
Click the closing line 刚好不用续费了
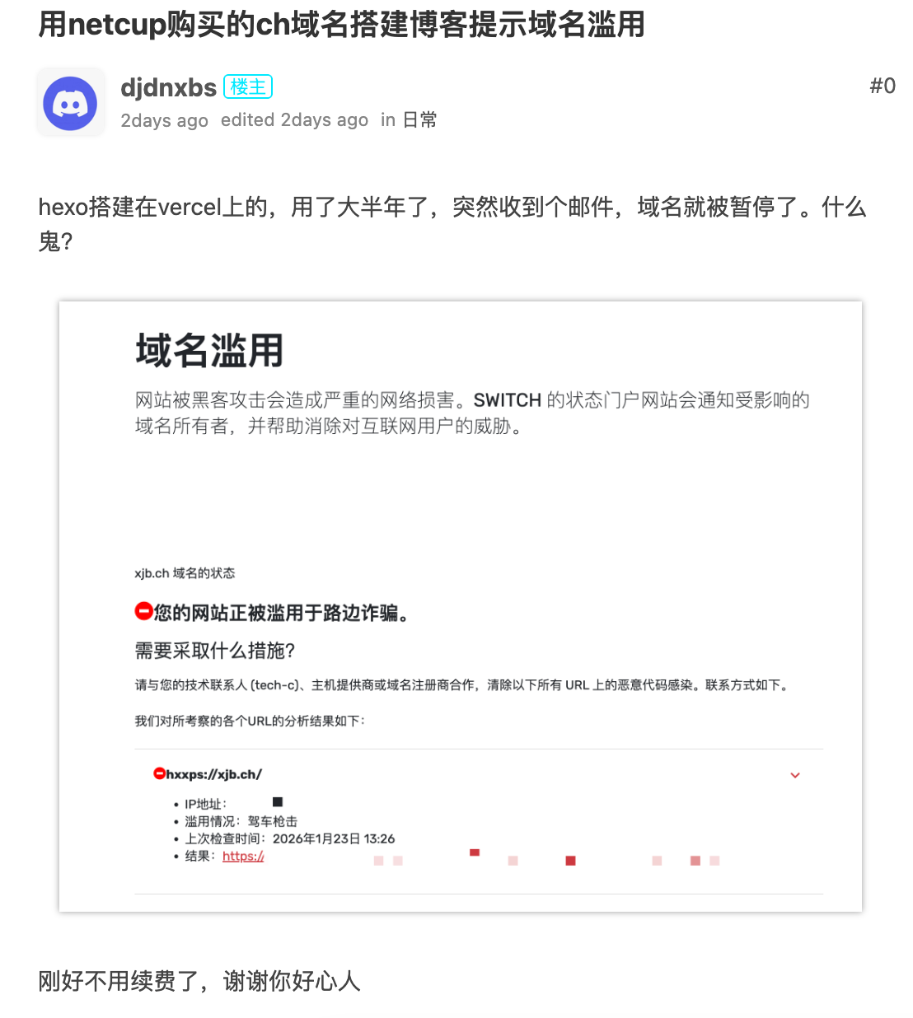pos(199,981)
